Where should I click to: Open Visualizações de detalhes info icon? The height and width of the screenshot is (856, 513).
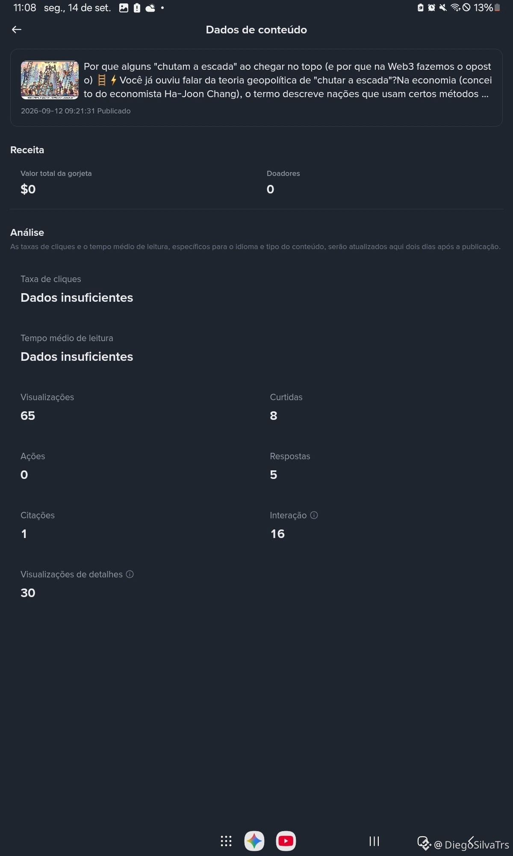click(x=130, y=574)
